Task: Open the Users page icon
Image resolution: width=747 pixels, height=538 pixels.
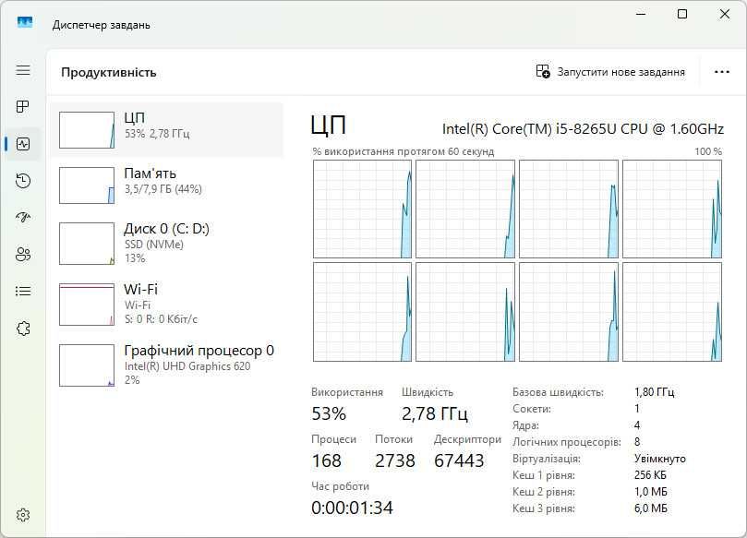Action: (23, 255)
